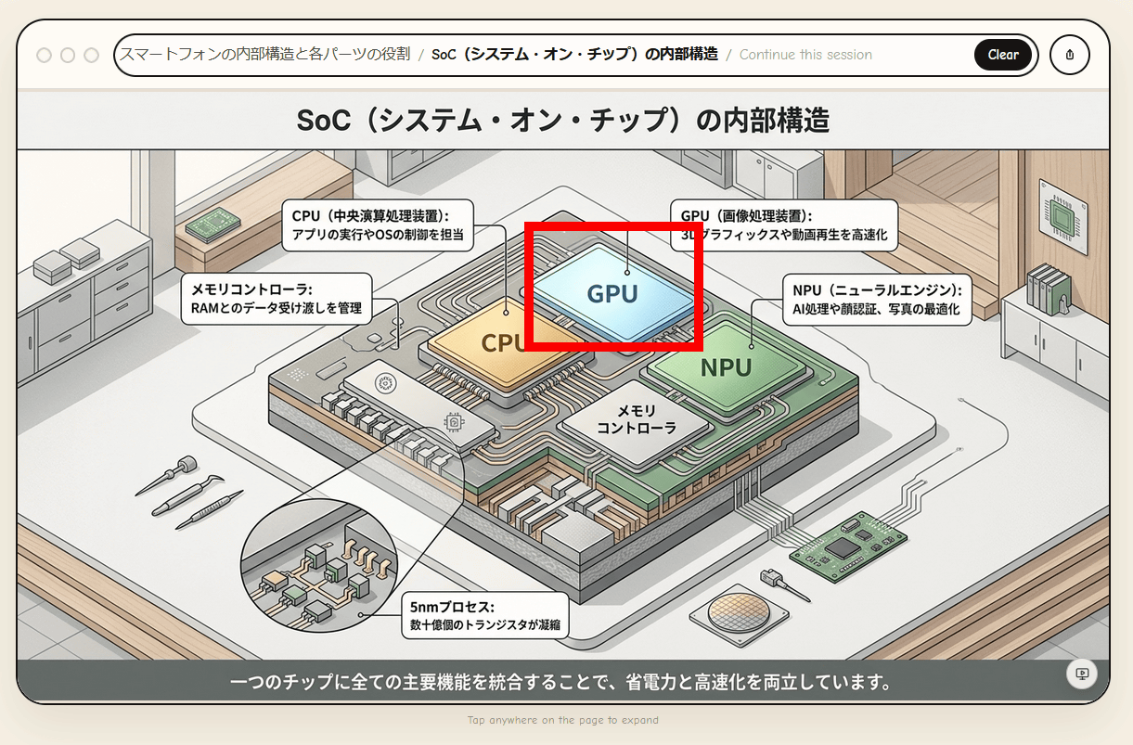Click the Tap anywhere on the page to expand hint
Viewport: 1133px width, 745px height.
click(563, 720)
